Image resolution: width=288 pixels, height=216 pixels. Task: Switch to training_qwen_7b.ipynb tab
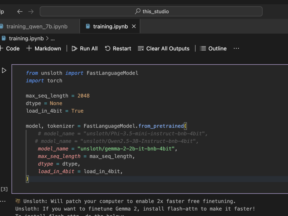(37, 26)
